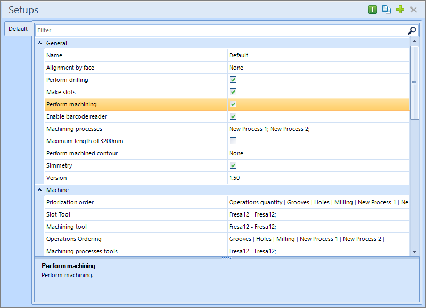Viewport: 426px width, 308px height.
Task: Uncheck the Perform drilling checkbox
Action: 233,80
